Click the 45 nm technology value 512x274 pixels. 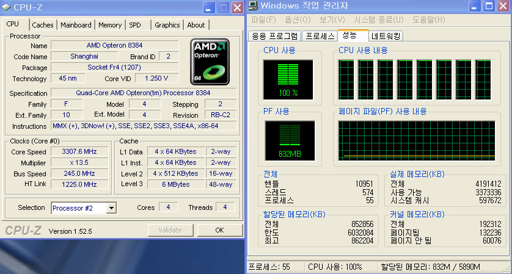(68, 78)
